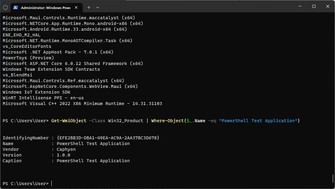The height and width of the screenshot is (189, 335).
Task: Click WinRT Intellisense PPI - en-us line
Action: coord(43,98)
